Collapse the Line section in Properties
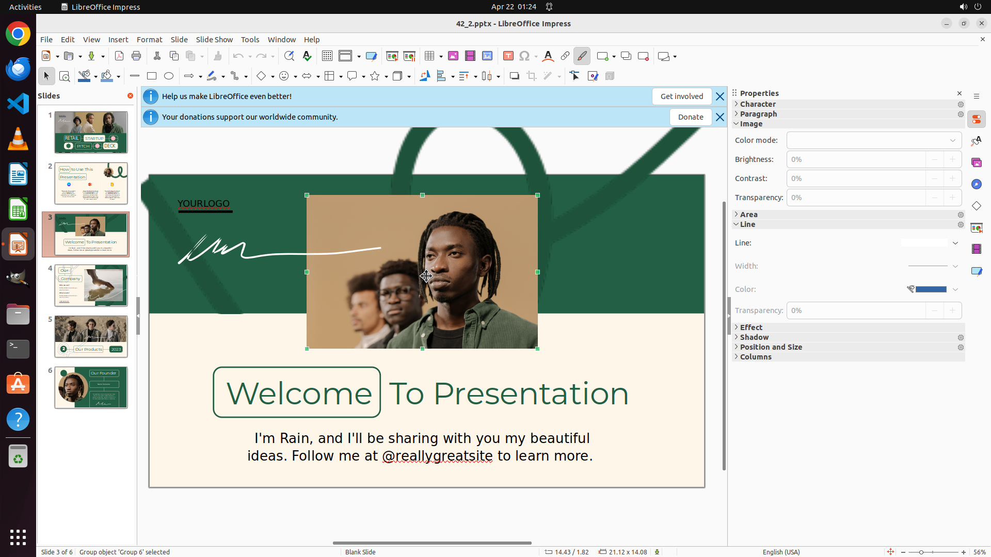 pyautogui.click(x=747, y=224)
